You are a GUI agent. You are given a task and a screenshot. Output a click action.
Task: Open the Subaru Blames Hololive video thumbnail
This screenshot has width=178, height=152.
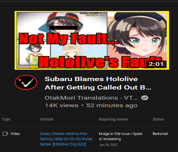(92, 40)
